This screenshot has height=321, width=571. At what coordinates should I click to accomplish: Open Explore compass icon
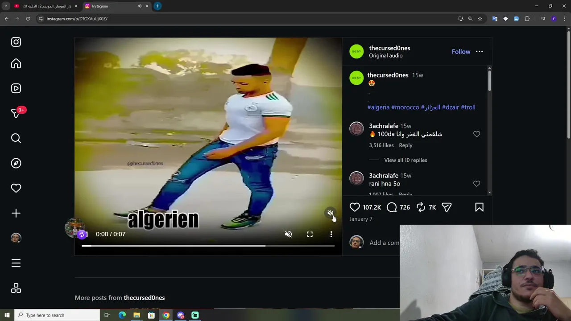click(16, 163)
